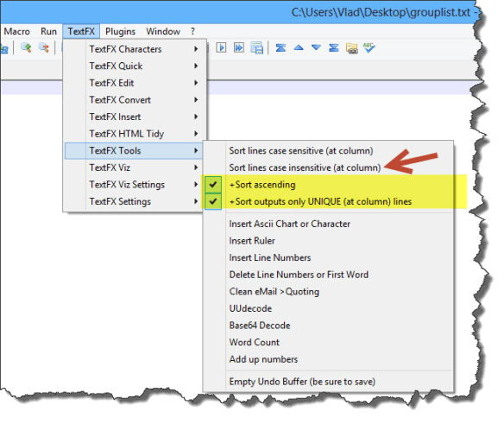This screenshot has height=424, width=504.
Task: Click the ABC spell-check icon
Action: [369, 48]
